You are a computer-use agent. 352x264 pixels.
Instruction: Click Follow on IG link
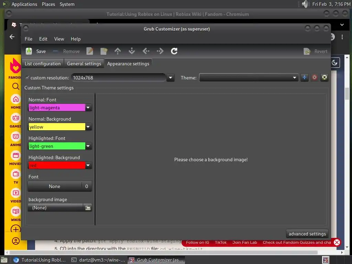pos(198,242)
